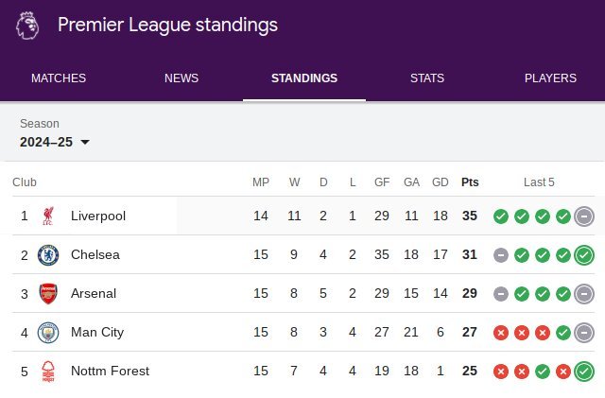
Task: Click the Chelsea club crest
Action: click(x=48, y=255)
